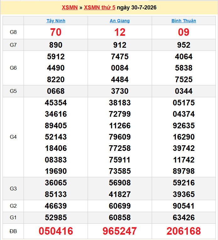This screenshot has height=240, width=218.
Task: Click the G7 row label
Action: 13,45
